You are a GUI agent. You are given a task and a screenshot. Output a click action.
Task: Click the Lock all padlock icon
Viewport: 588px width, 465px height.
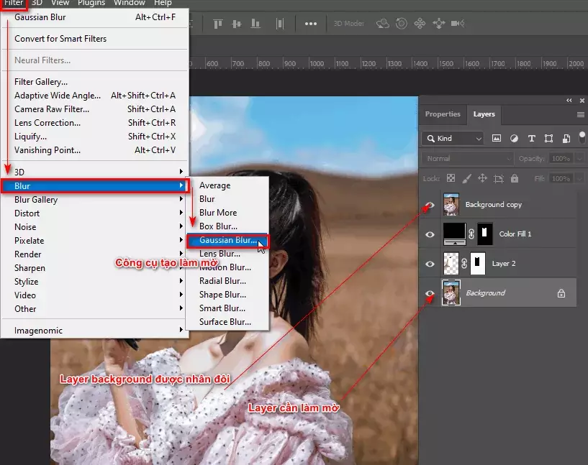[514, 178]
